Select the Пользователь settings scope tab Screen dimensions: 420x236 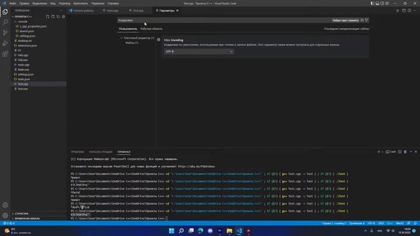[128, 29]
